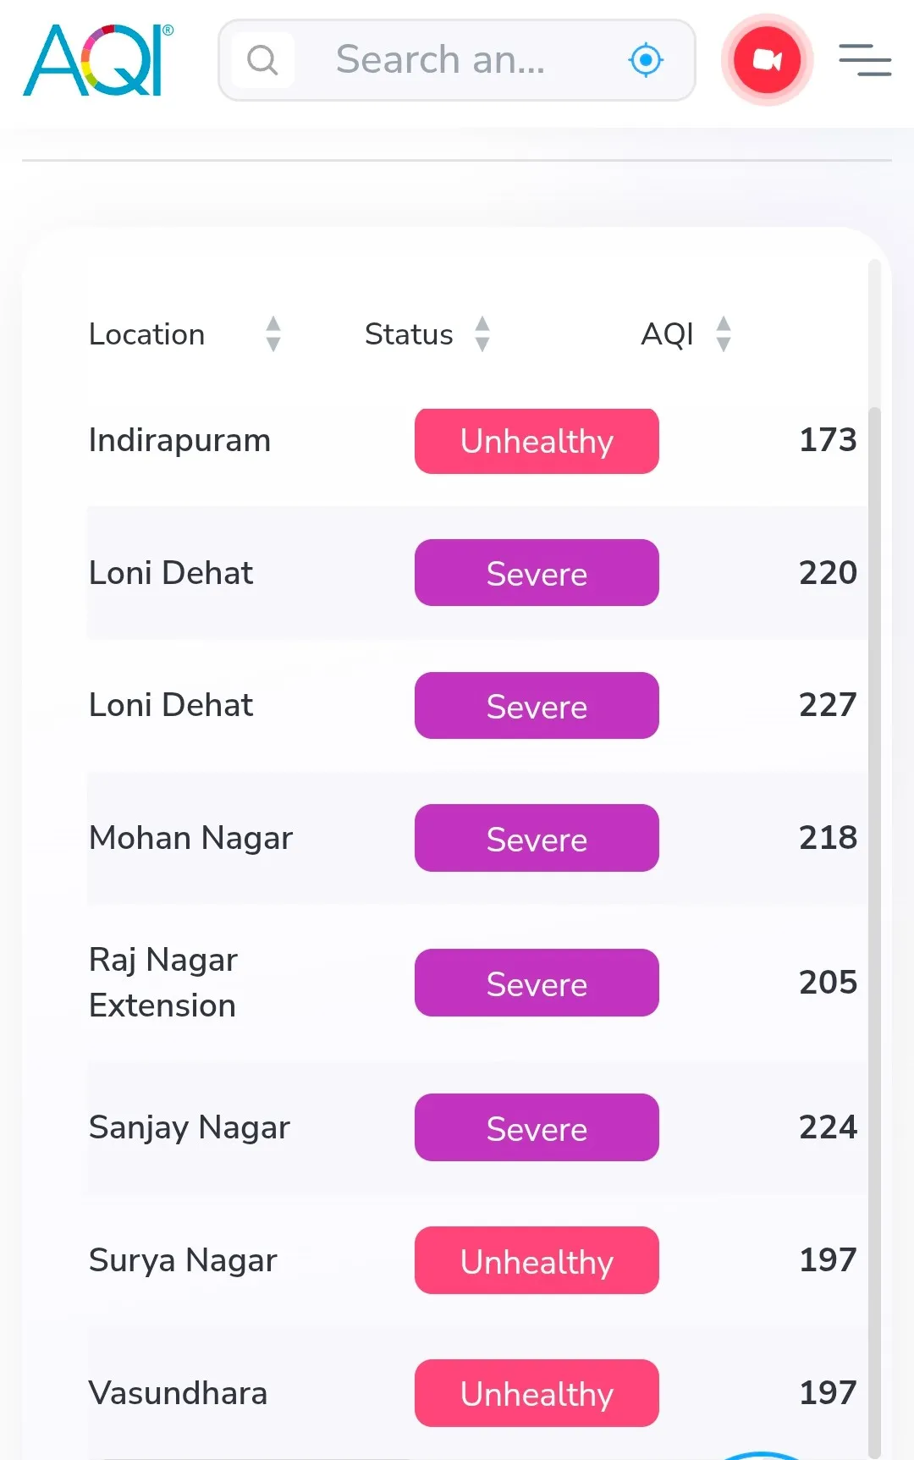The width and height of the screenshot is (914, 1460).
Task: Sort table by AQI arrows
Action: [724, 333]
